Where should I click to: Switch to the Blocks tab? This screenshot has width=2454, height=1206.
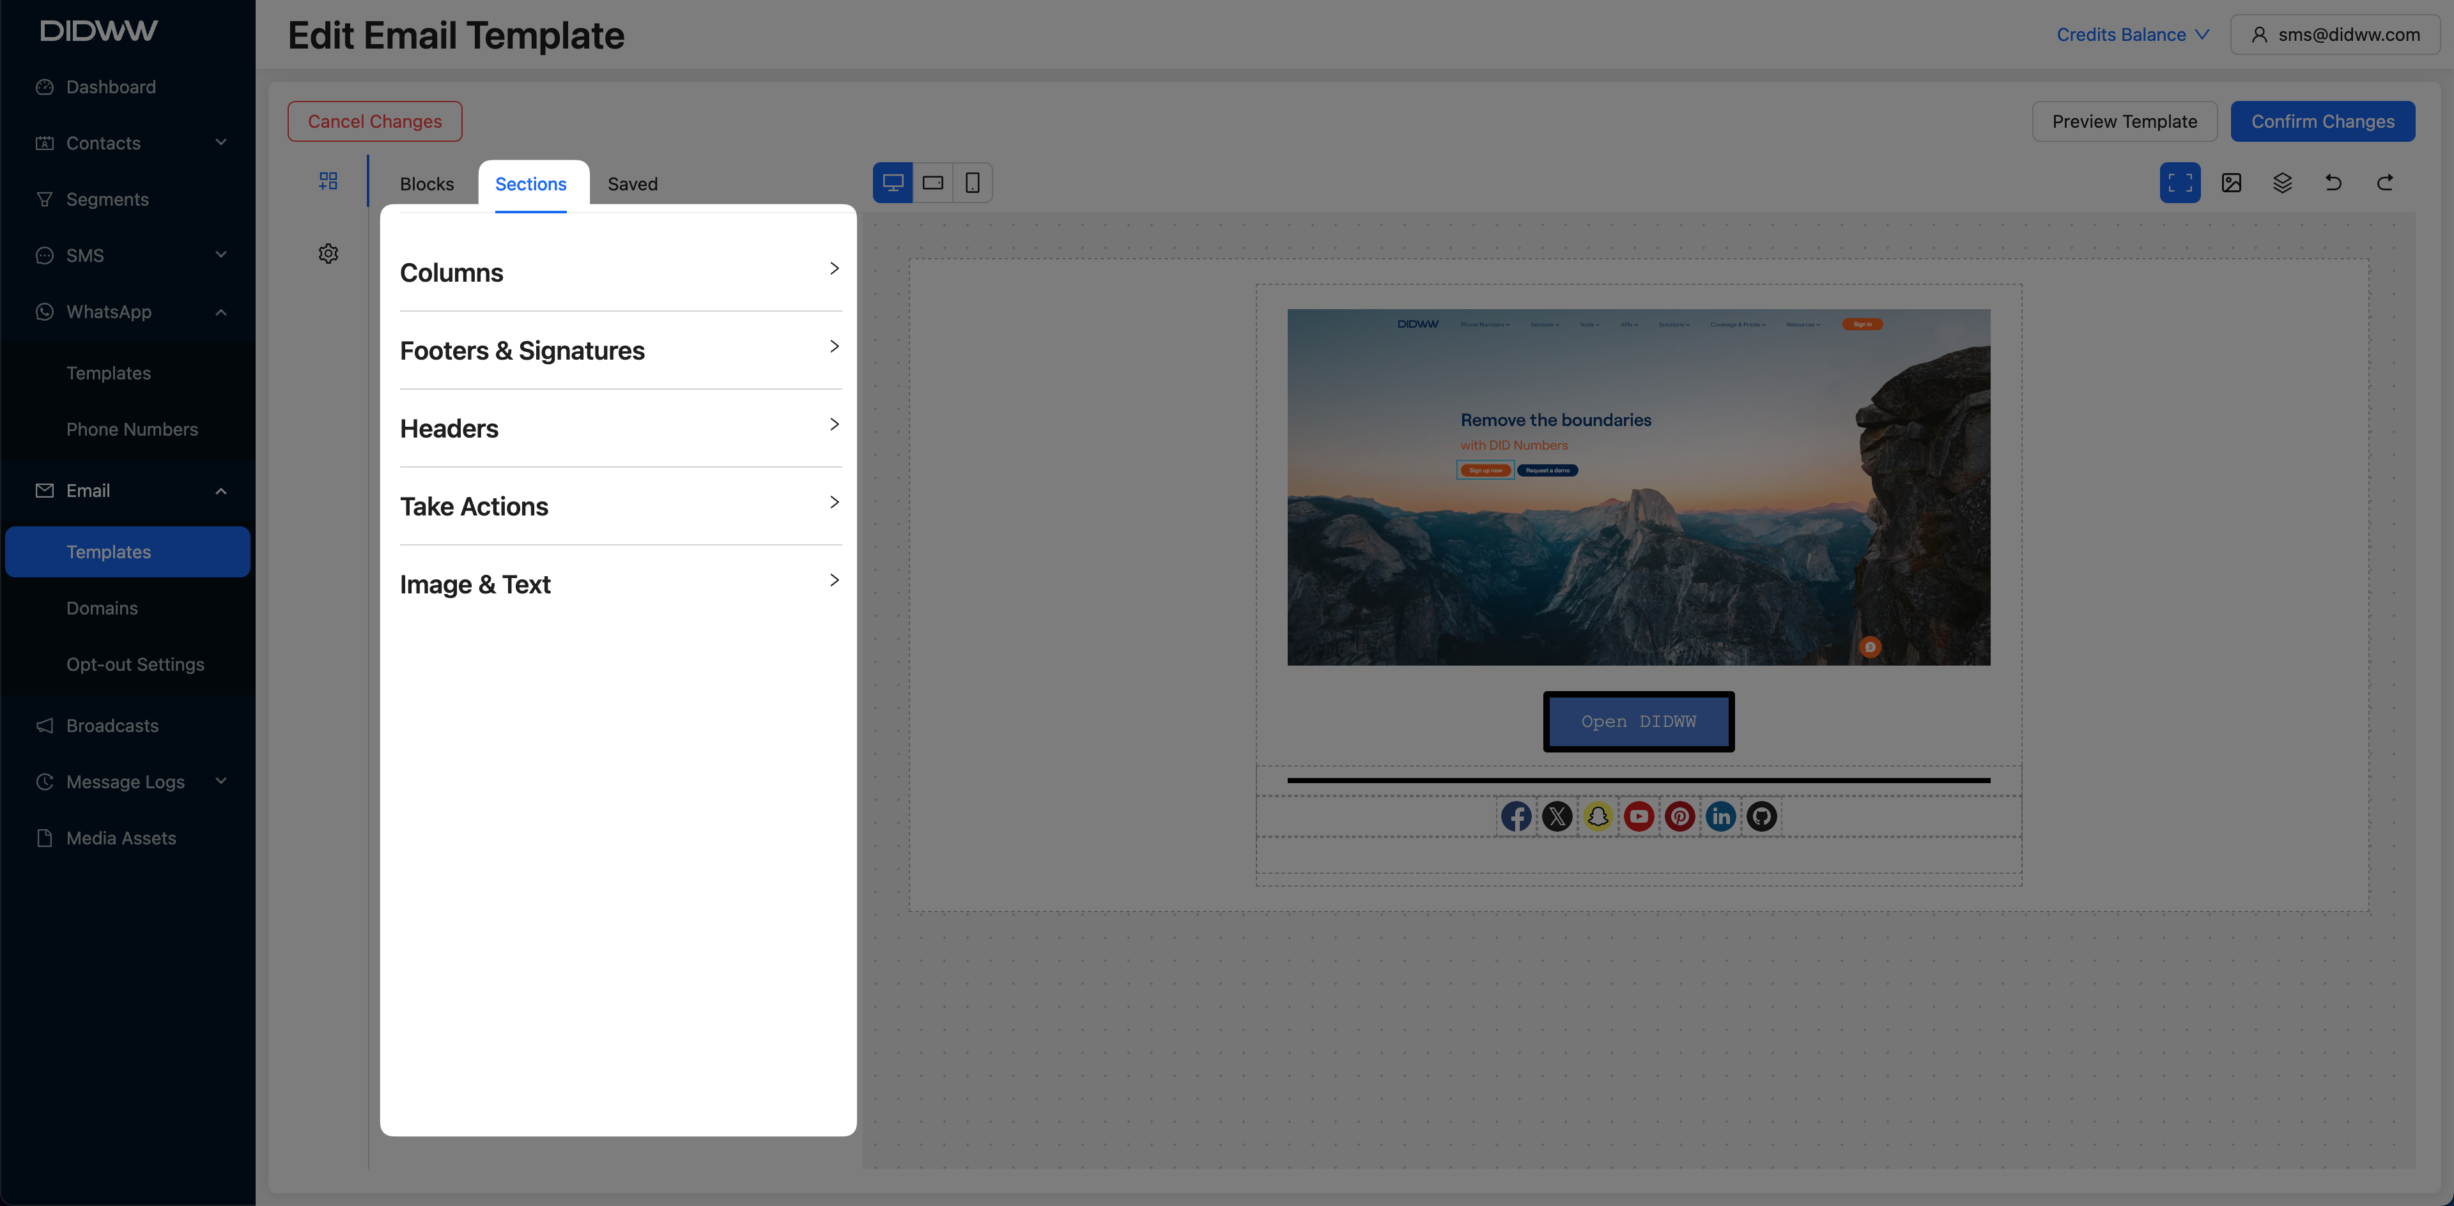click(427, 184)
